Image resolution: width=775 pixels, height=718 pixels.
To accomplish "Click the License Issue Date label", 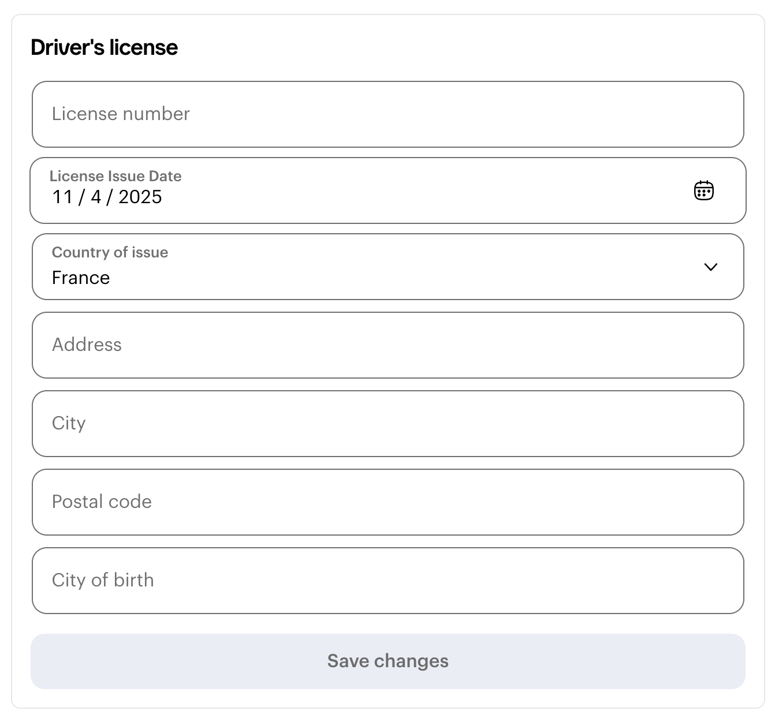I will point(115,176).
